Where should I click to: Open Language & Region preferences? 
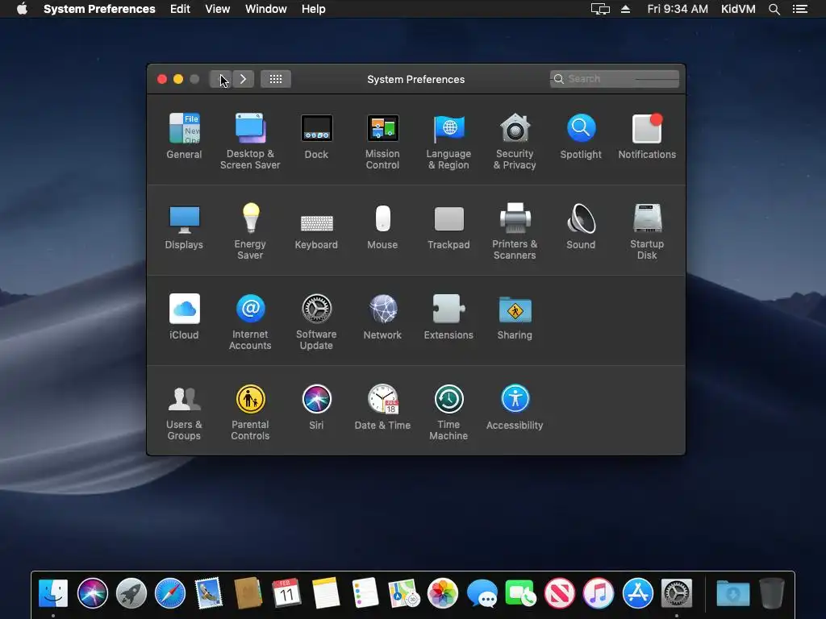point(448,141)
